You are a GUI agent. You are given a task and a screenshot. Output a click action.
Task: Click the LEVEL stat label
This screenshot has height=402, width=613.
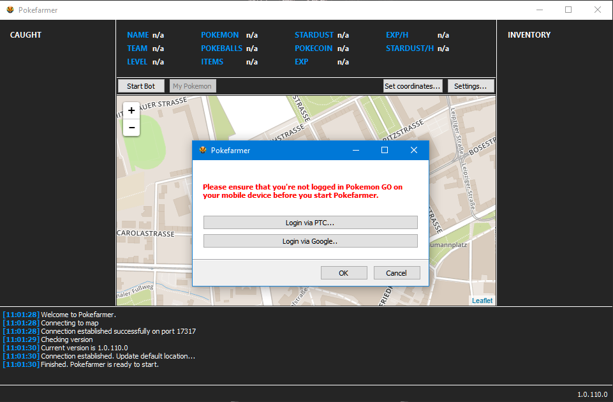137,62
